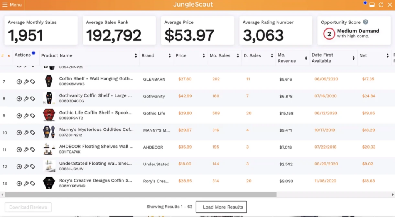Viewport: 395px width, 217px height.
Task: Open Rory's Creative Designs Coffin S product link
Action: coord(96,180)
